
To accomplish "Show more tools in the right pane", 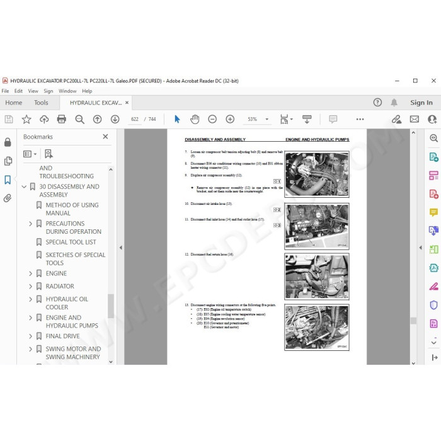I will pyautogui.click(x=433, y=343).
